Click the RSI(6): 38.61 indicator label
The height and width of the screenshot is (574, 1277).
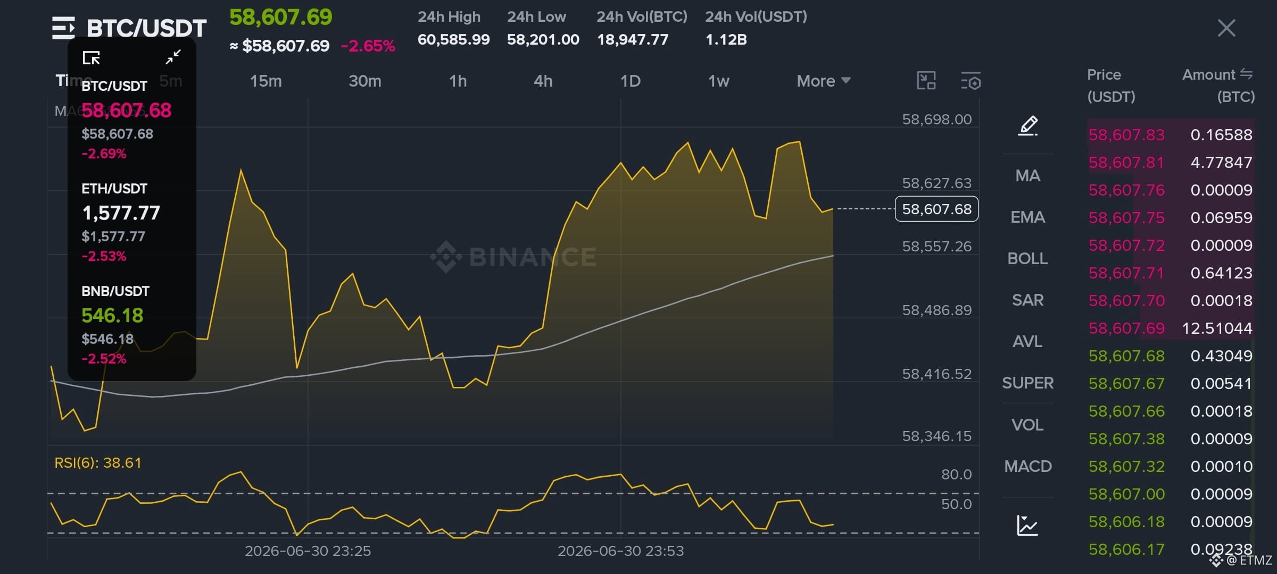pyautogui.click(x=98, y=462)
